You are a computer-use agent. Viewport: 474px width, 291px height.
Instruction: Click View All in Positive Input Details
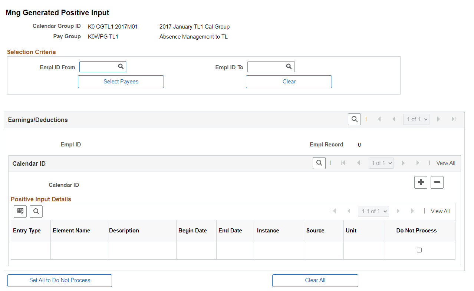pos(440,211)
